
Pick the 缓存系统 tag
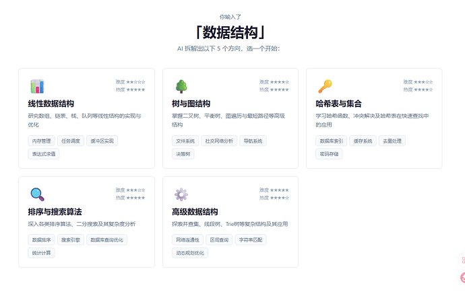[x=363, y=141]
